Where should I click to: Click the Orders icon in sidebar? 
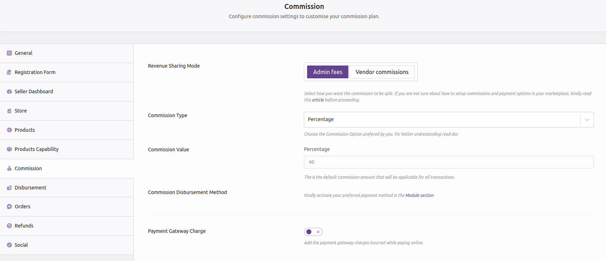[x=9, y=207]
